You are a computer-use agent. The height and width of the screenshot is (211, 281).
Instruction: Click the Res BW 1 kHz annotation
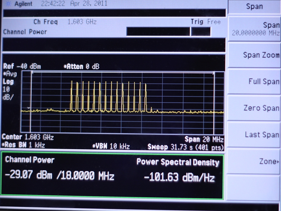pyautogui.click(x=23, y=145)
